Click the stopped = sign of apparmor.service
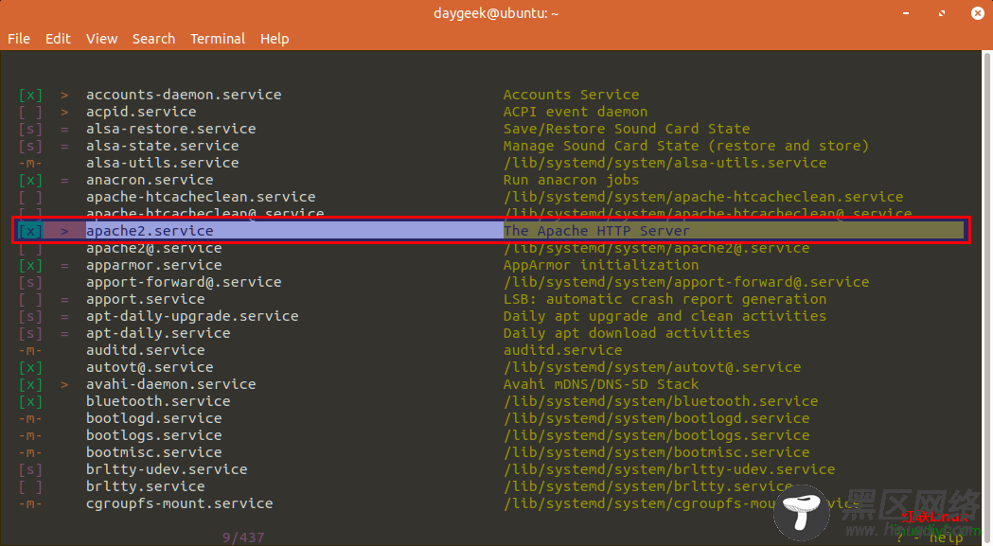Screen dimensions: 993x546 [x=64, y=265]
